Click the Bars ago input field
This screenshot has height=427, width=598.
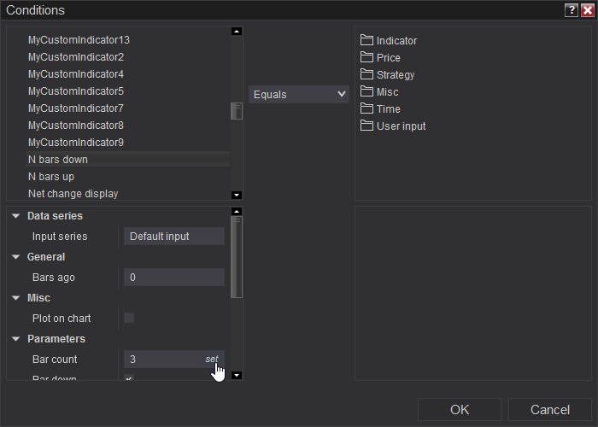click(174, 277)
